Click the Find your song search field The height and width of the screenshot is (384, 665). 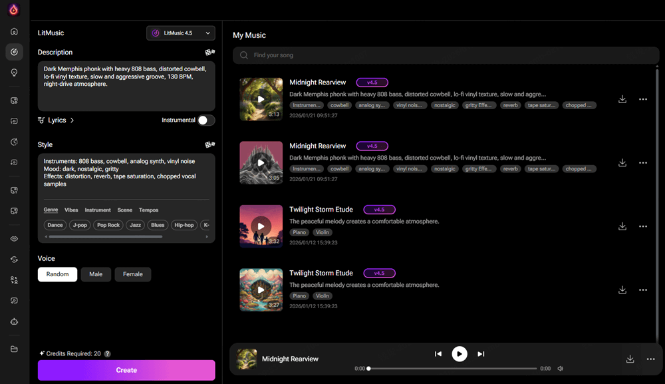pos(446,55)
